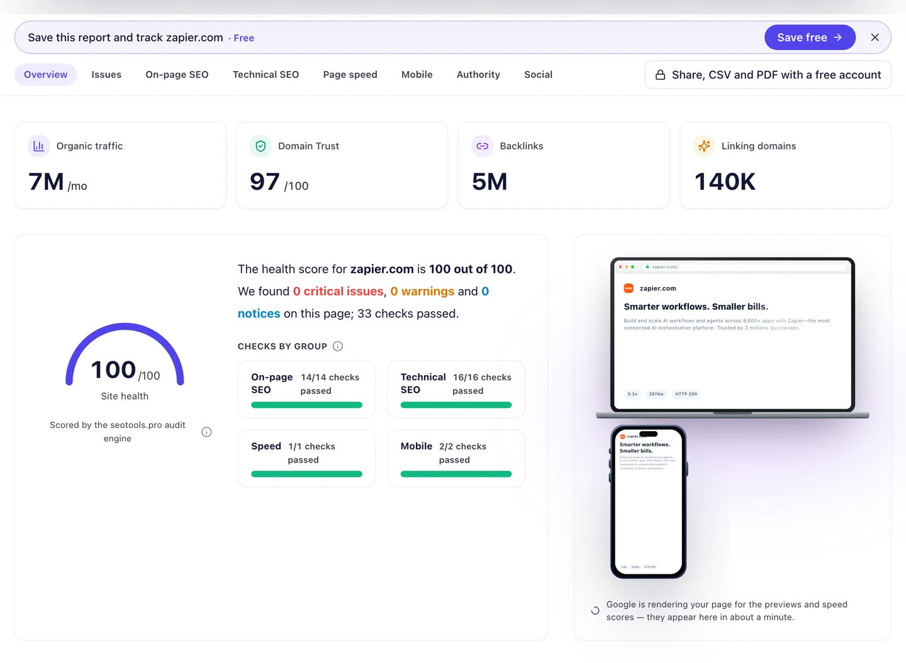Click the 0 critical issues link
This screenshot has width=906, height=663.
coord(338,292)
